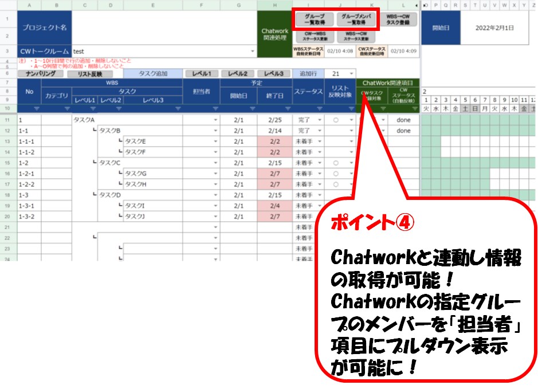Open 担当者 dropdown for タスクB row
This screenshot has height=389, width=538.
coord(215,131)
